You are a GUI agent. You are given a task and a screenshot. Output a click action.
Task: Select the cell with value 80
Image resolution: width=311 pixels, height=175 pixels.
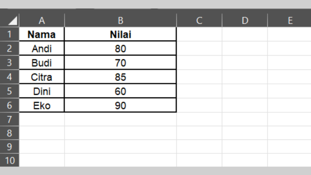[x=121, y=49]
